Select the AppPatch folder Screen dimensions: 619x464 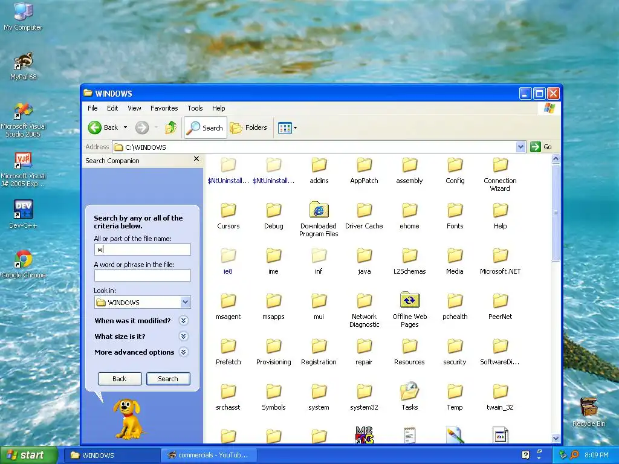pyautogui.click(x=364, y=170)
